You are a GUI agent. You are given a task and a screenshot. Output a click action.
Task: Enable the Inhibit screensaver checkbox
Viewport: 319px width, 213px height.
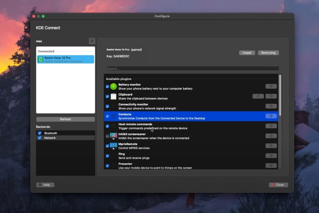point(107,136)
